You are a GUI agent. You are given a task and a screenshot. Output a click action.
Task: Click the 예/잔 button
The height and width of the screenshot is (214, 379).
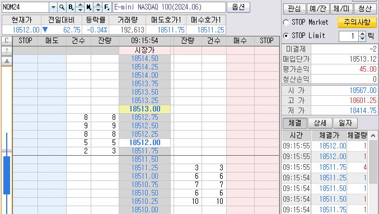(x=318, y=9)
